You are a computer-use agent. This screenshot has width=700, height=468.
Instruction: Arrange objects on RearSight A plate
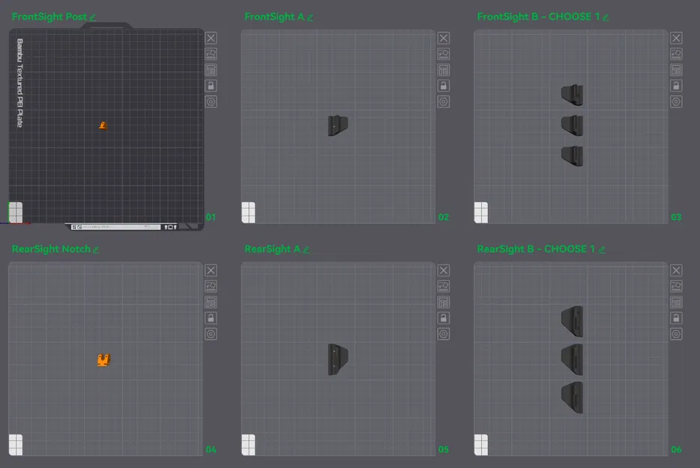click(444, 303)
